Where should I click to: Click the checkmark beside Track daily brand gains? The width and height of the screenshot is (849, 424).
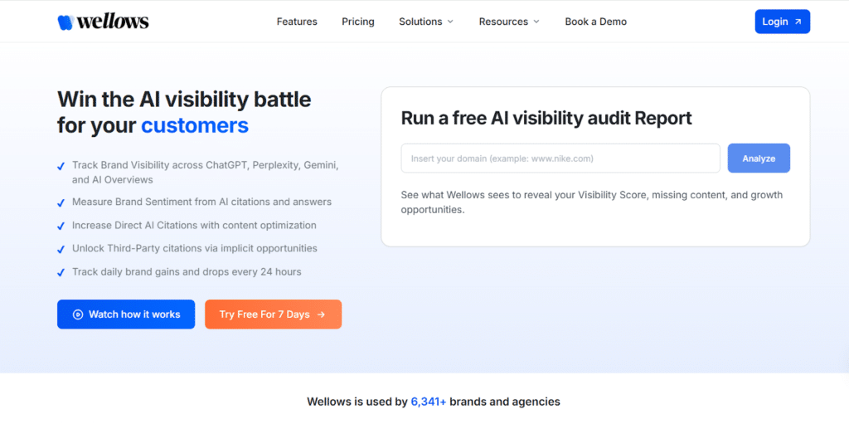coord(61,272)
